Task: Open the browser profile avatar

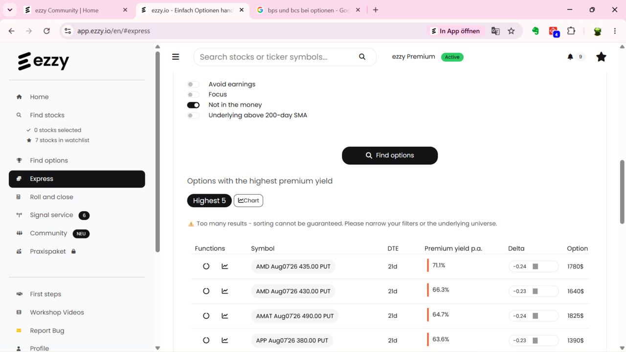Action: point(597,31)
